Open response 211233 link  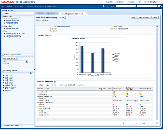(x=128, y=107)
